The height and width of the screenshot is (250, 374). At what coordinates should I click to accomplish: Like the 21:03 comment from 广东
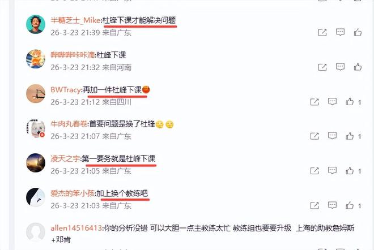point(350,205)
